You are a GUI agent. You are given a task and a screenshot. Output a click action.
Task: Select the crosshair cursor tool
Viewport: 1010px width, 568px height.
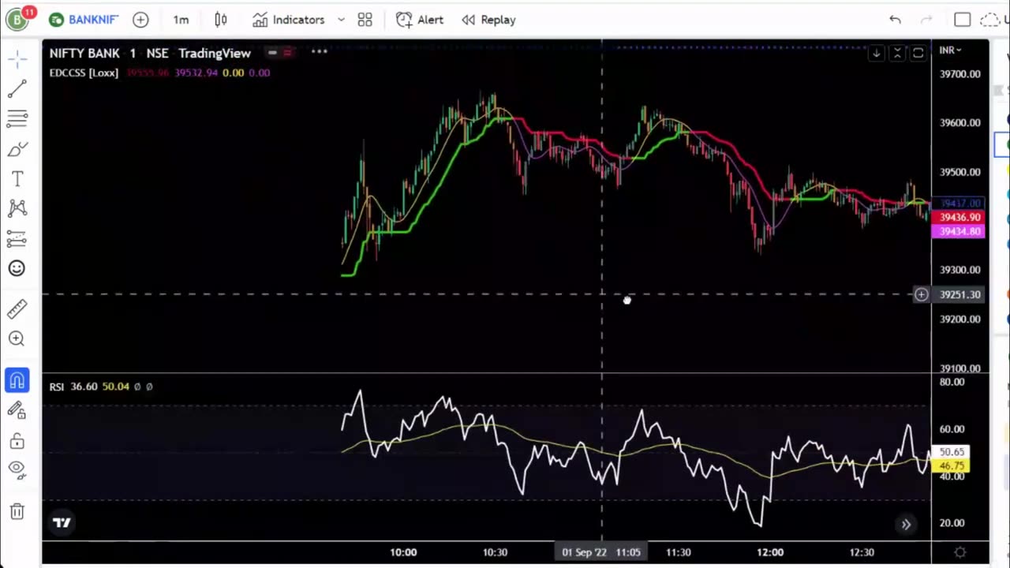pyautogui.click(x=17, y=58)
